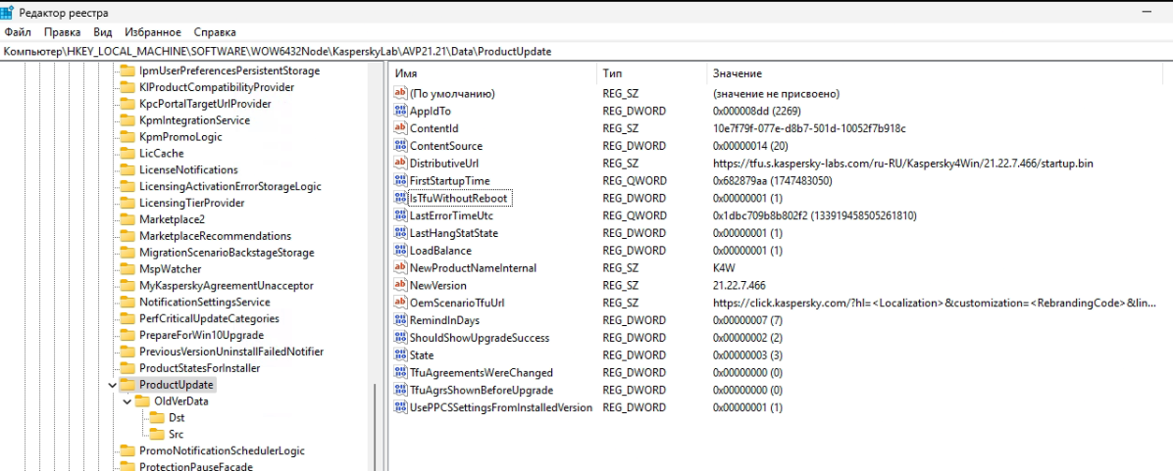Click the OemScenarioTfuUrl value icon
1173x471 pixels.
(x=400, y=303)
